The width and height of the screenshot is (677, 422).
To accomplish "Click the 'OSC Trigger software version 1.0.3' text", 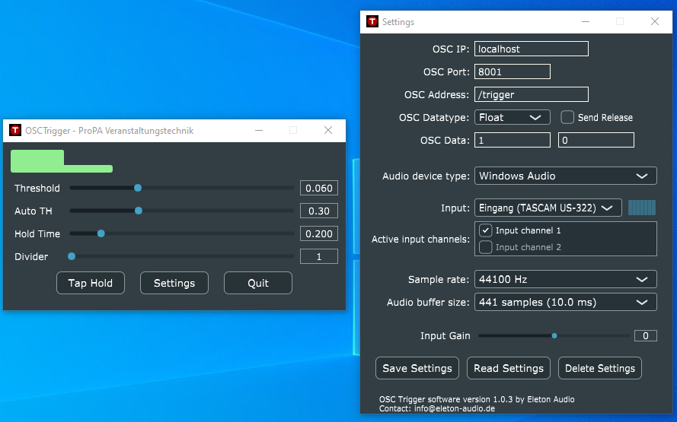I will pyautogui.click(x=445, y=399).
